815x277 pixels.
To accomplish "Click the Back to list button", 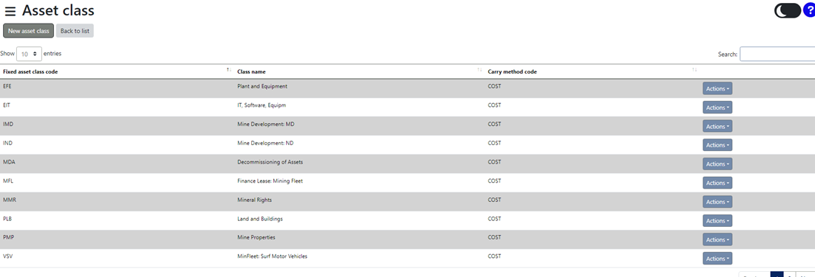I will coord(75,31).
